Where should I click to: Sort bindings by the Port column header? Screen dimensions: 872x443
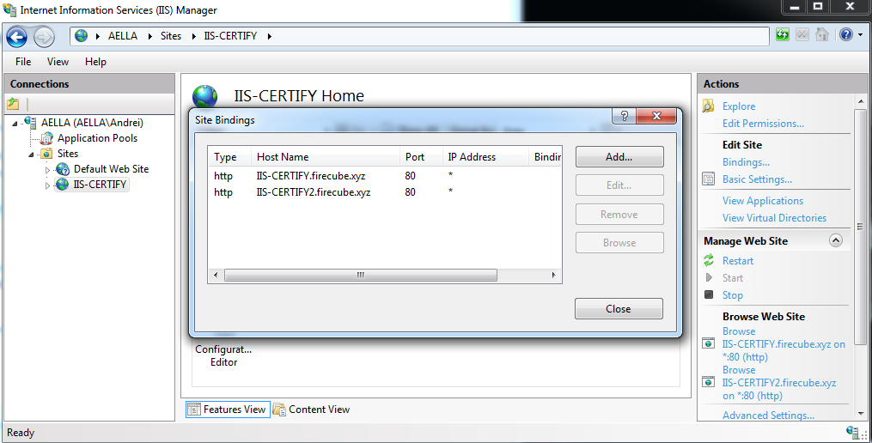click(x=421, y=157)
